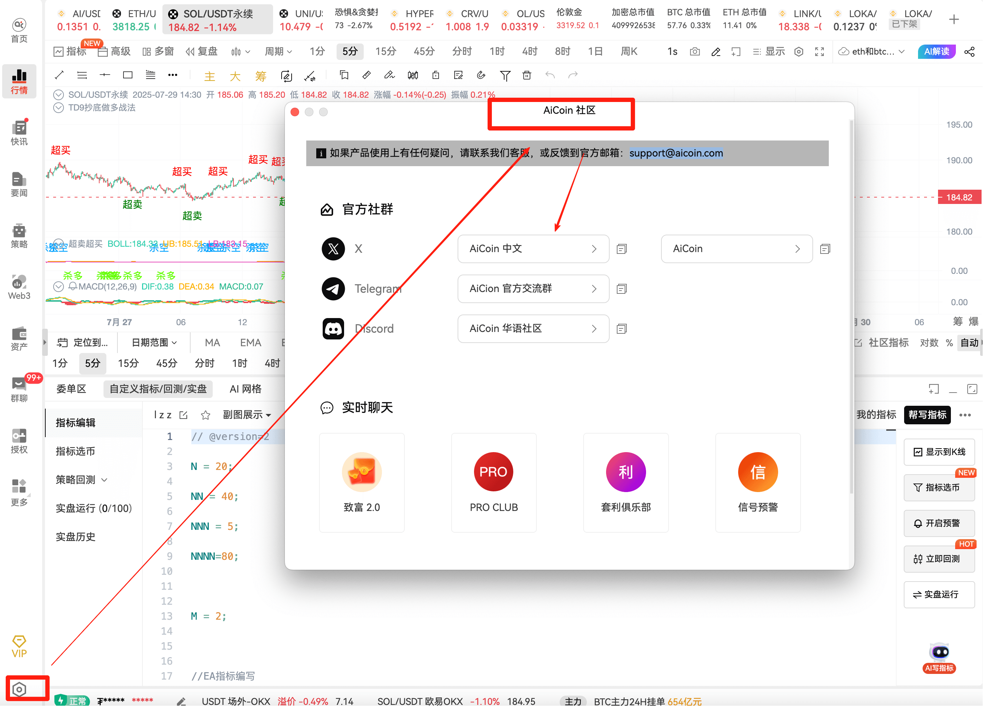
Task: Open the 致富 2.0 chat card
Action: coord(362,483)
